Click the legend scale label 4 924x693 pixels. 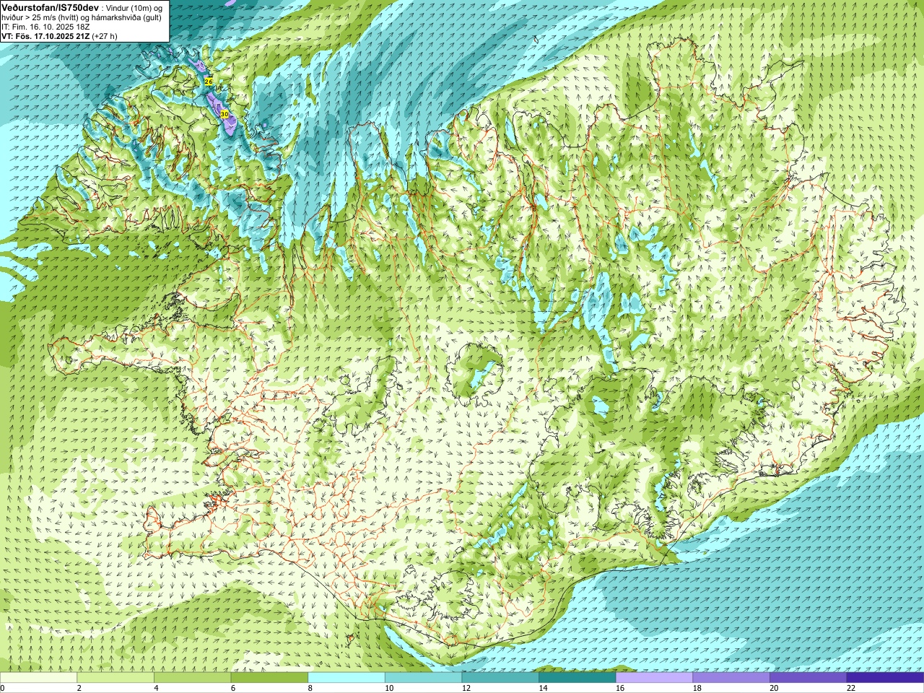click(x=156, y=688)
